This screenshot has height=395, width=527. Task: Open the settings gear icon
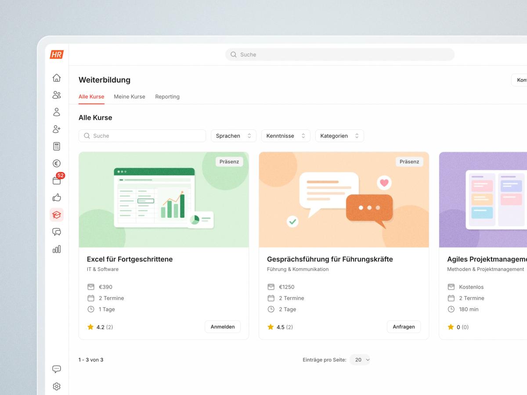(x=57, y=386)
